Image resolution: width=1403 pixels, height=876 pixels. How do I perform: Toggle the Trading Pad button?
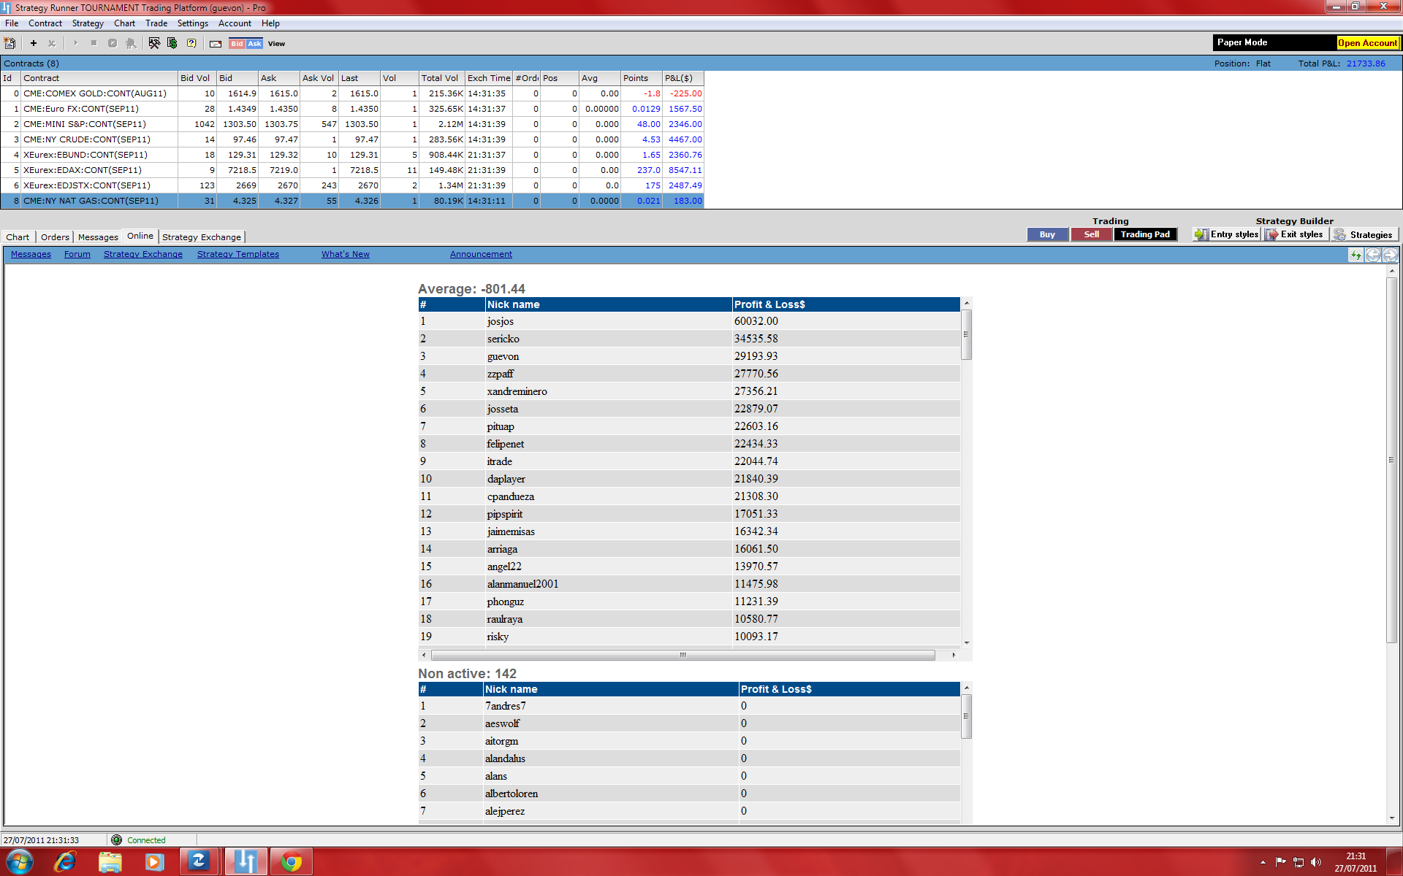[x=1145, y=234]
